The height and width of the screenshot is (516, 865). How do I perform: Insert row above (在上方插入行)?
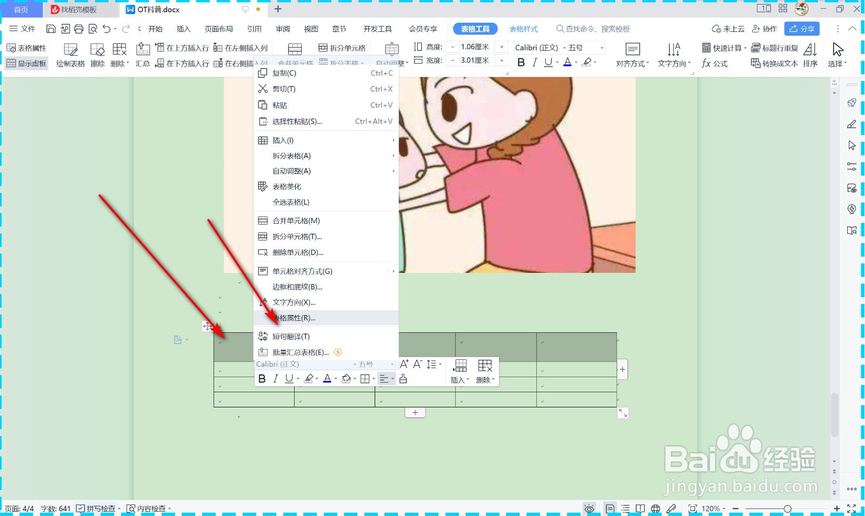pos(182,48)
